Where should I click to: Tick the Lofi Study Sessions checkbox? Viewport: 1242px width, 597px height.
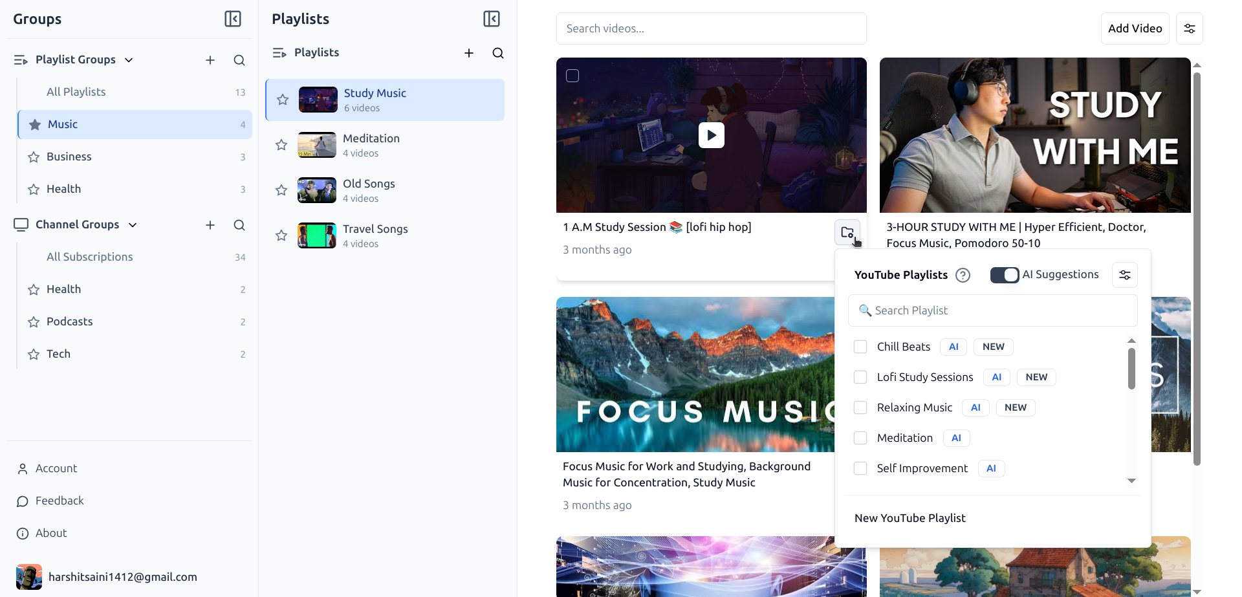point(860,377)
